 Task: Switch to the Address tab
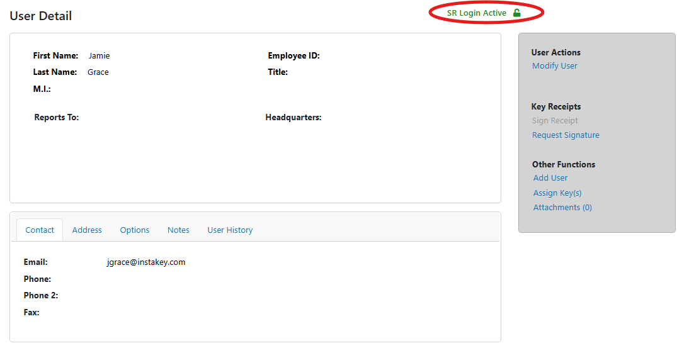87,230
